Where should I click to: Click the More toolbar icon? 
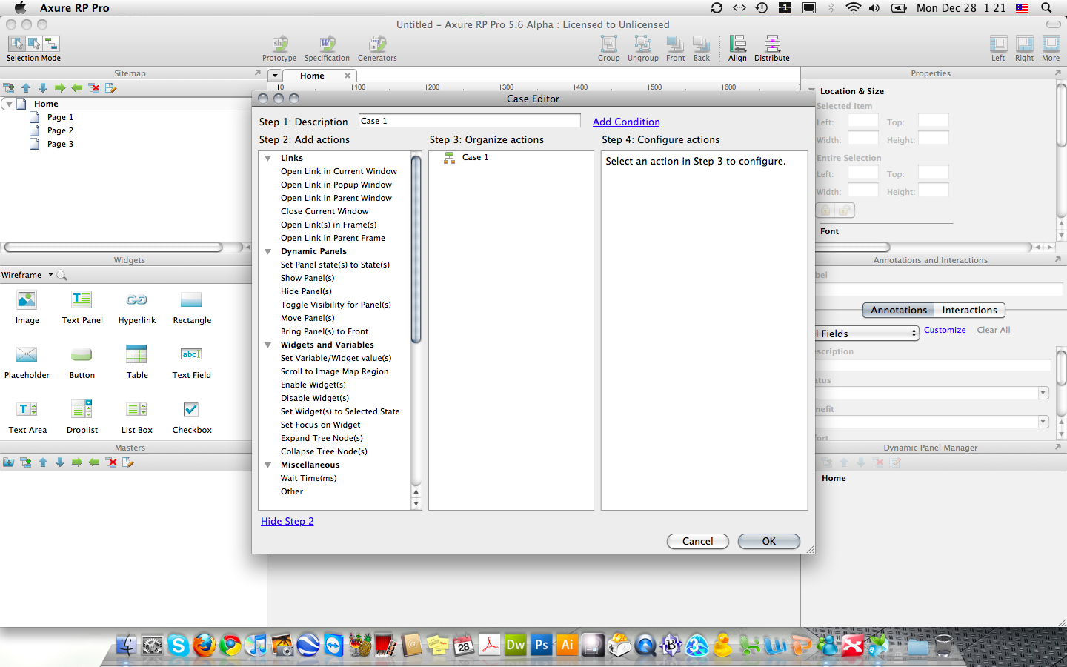click(x=1051, y=44)
